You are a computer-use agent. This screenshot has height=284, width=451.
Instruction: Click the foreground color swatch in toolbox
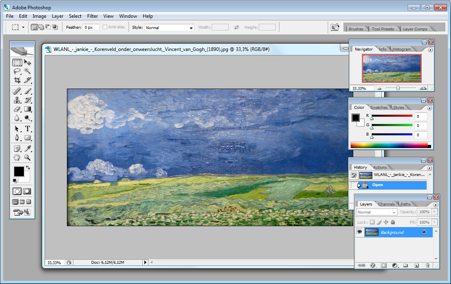click(19, 172)
